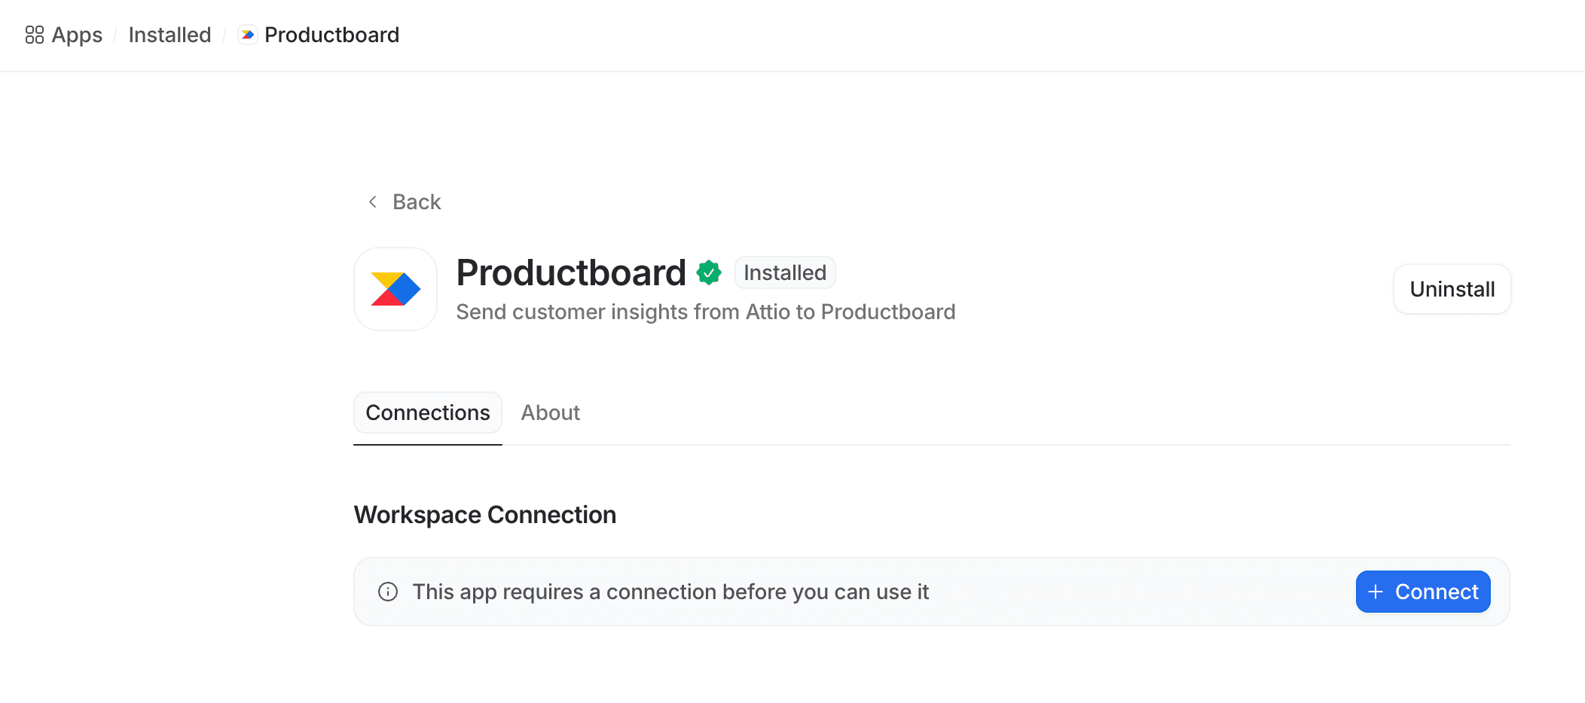
Task: Expand the Workspace Connection section
Action: point(484,515)
